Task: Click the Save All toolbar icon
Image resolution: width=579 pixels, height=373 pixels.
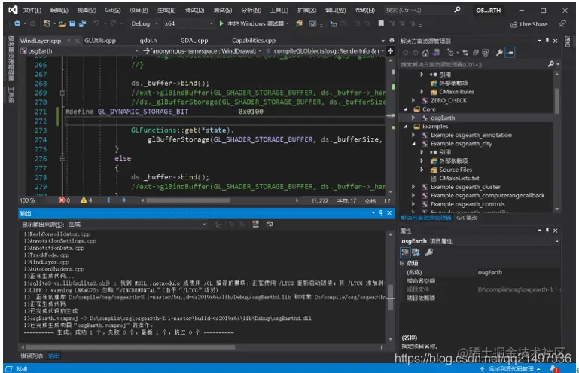Action: pyautogui.click(x=83, y=23)
